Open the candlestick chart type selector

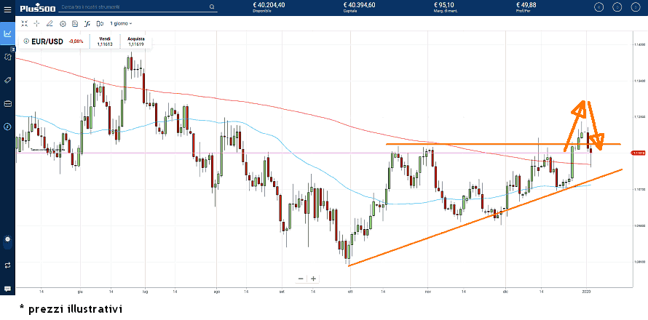click(100, 23)
